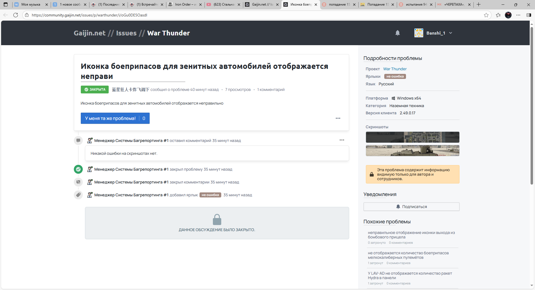Open the browser favorites list icon
Screen dimensions: 535x290
(498, 15)
